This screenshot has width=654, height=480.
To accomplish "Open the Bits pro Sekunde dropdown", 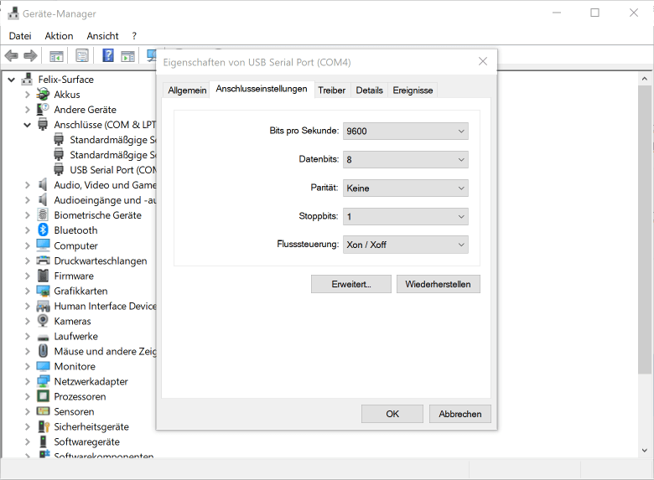I will [x=406, y=131].
